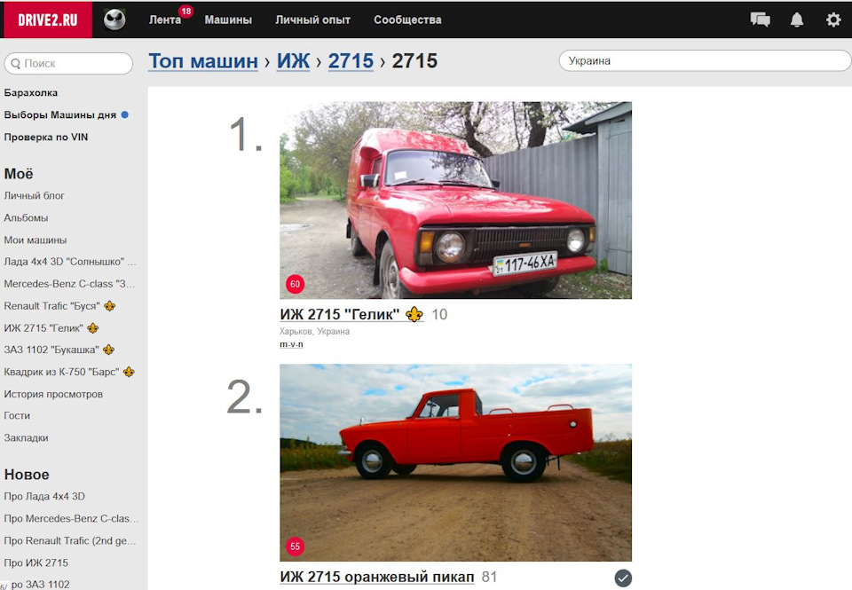
Task: Click the Украина region filter field
Action: [705, 61]
